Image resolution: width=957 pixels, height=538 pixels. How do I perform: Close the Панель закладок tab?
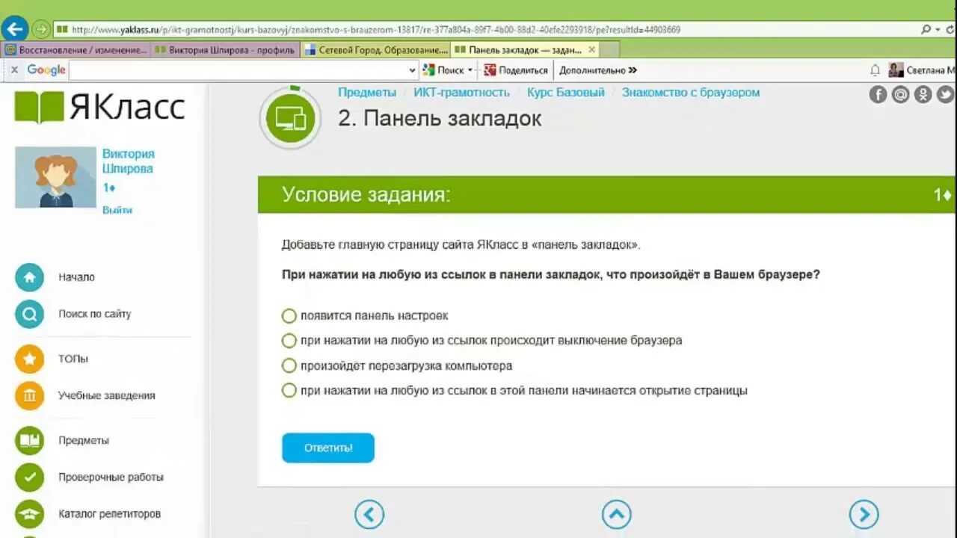591,50
